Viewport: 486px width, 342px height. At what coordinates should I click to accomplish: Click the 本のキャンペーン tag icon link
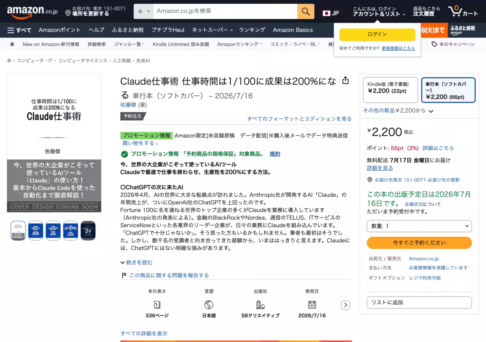coord(453,44)
